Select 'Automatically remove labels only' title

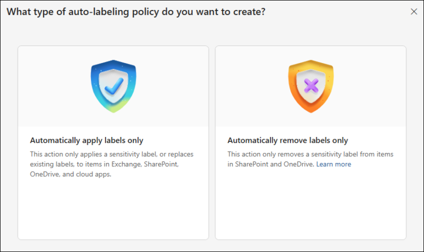tap(288, 140)
